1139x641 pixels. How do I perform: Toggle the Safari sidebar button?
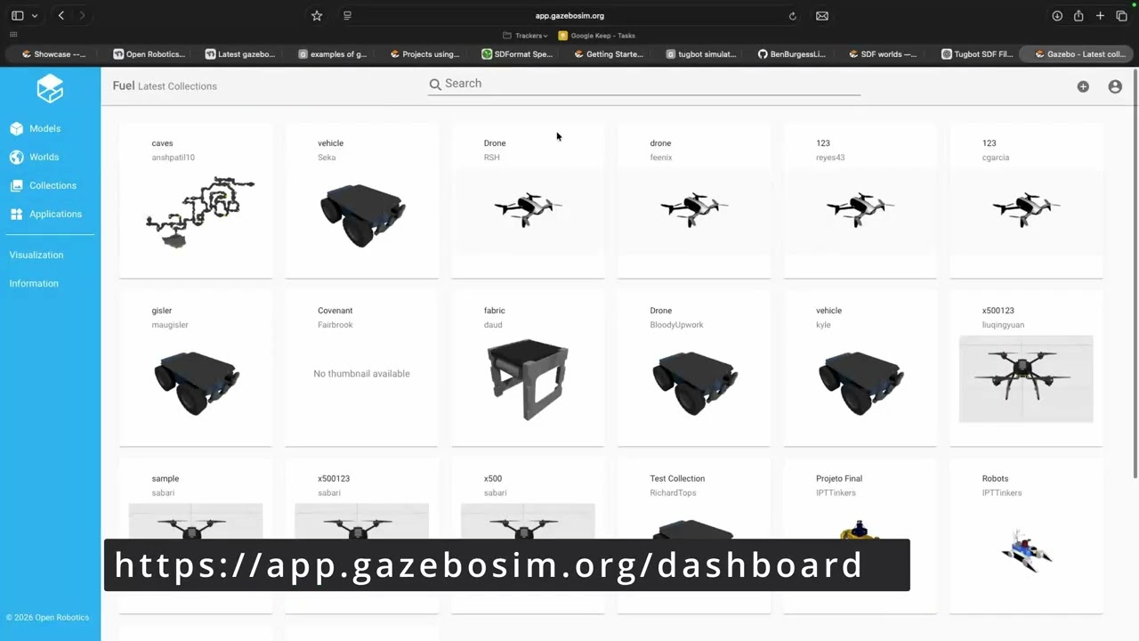(x=17, y=15)
